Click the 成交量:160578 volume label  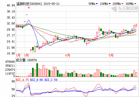coord(26,60)
